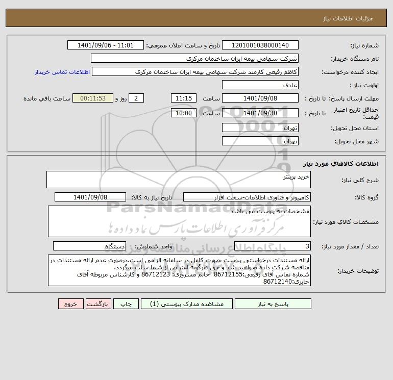393x380 pixels.
Task: Click the 'بازگشت' back button
Action: point(98,304)
